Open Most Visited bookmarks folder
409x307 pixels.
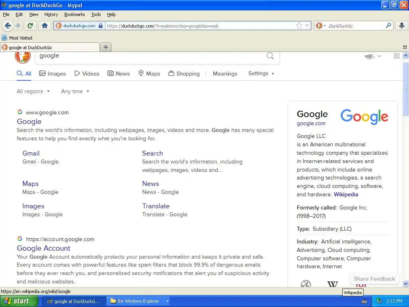(x=17, y=38)
